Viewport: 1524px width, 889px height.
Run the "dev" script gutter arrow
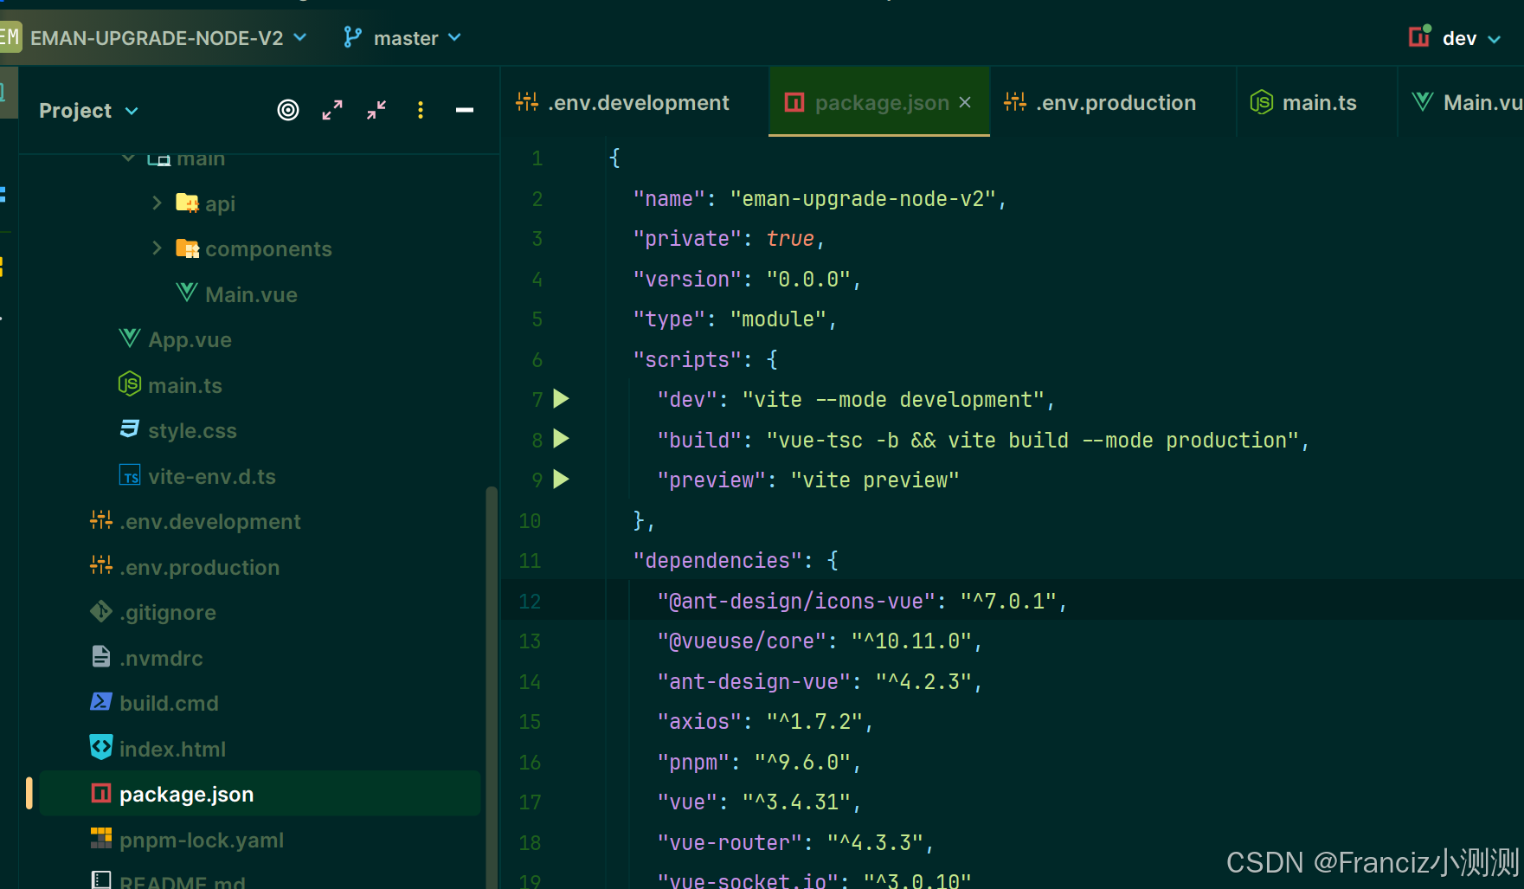pos(561,399)
